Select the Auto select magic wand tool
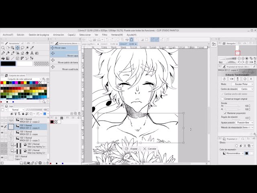 point(27,48)
